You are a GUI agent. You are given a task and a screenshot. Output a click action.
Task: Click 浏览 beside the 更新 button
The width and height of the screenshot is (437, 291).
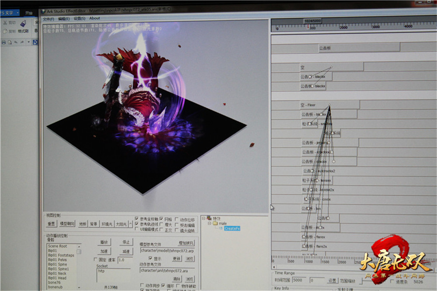tap(190, 259)
